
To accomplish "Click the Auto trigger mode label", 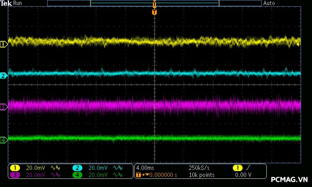I will pyautogui.click(x=269, y=3).
